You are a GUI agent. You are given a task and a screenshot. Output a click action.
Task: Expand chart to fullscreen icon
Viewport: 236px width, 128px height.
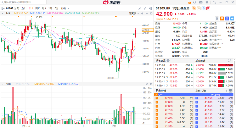(145, 8)
